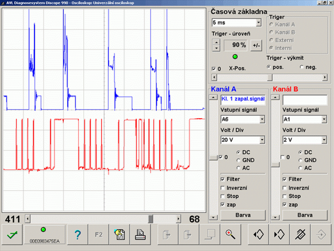This screenshot has height=251, width=334.
Task: Click the grayed page-stack copy icon
Action: pos(209,235)
